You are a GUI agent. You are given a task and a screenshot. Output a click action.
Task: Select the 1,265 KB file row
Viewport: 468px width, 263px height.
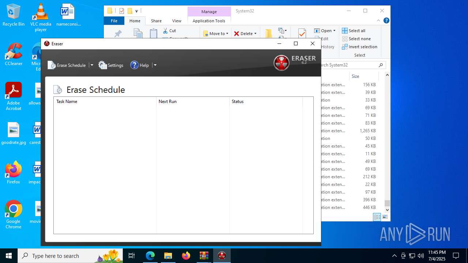pos(349,131)
